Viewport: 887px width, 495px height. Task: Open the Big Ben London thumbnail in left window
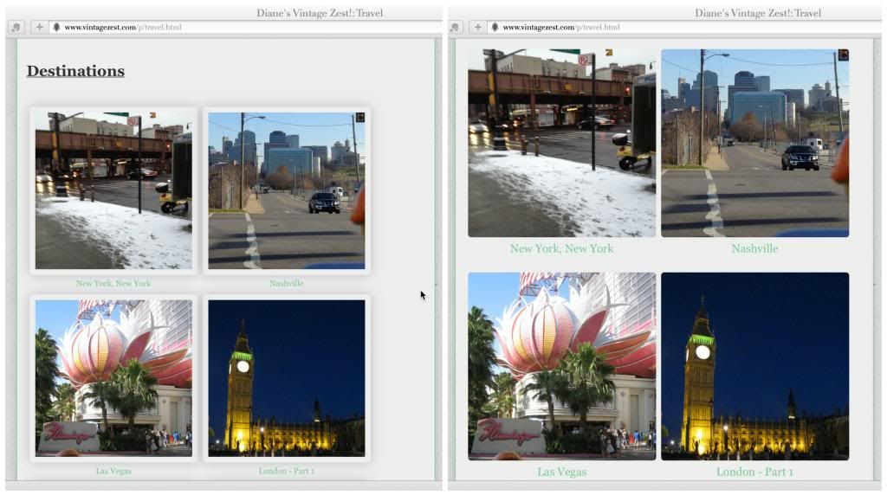(x=286, y=378)
